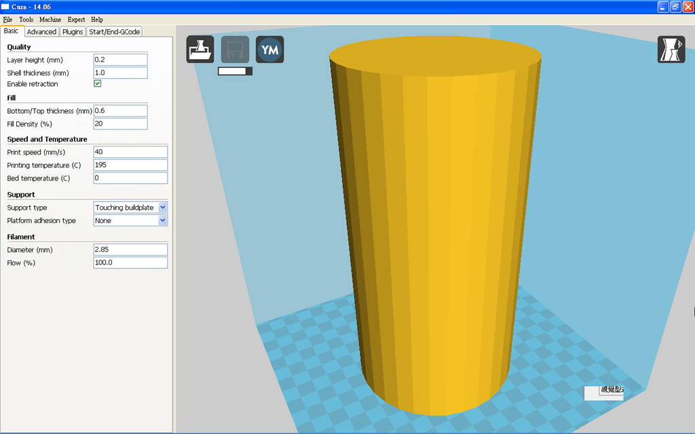The height and width of the screenshot is (434, 695).
Task: Toggle the Enable retraction checkbox
Action: (x=98, y=84)
